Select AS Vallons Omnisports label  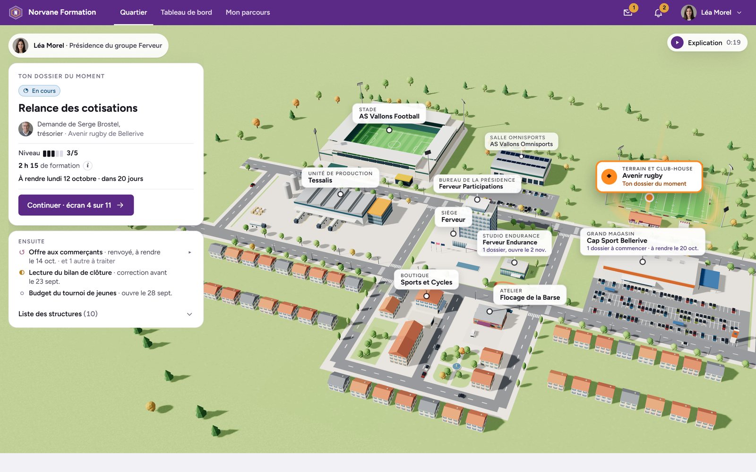click(x=521, y=141)
